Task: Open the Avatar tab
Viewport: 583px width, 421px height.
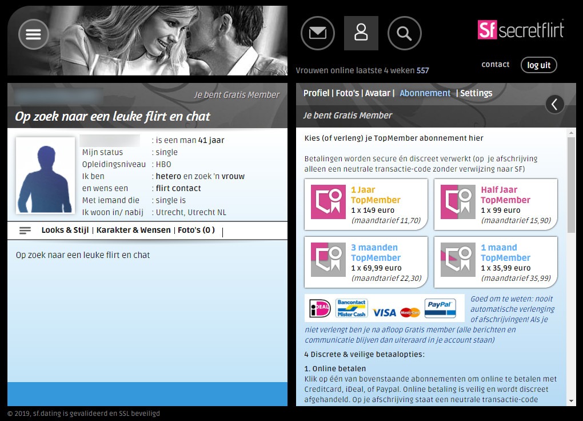Action: click(377, 93)
